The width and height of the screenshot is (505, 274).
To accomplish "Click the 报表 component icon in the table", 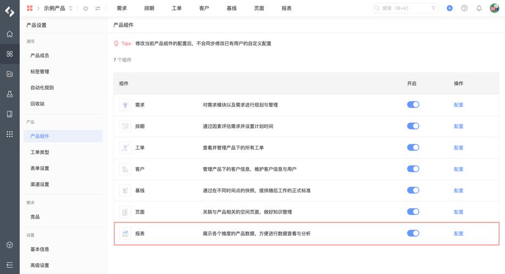I will [x=125, y=233].
